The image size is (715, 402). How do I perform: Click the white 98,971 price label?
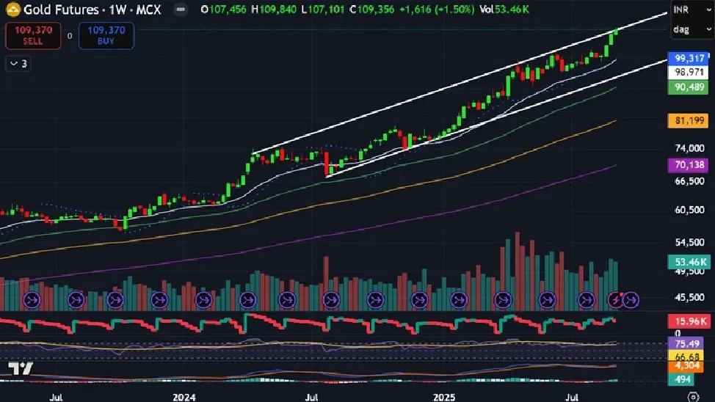689,72
